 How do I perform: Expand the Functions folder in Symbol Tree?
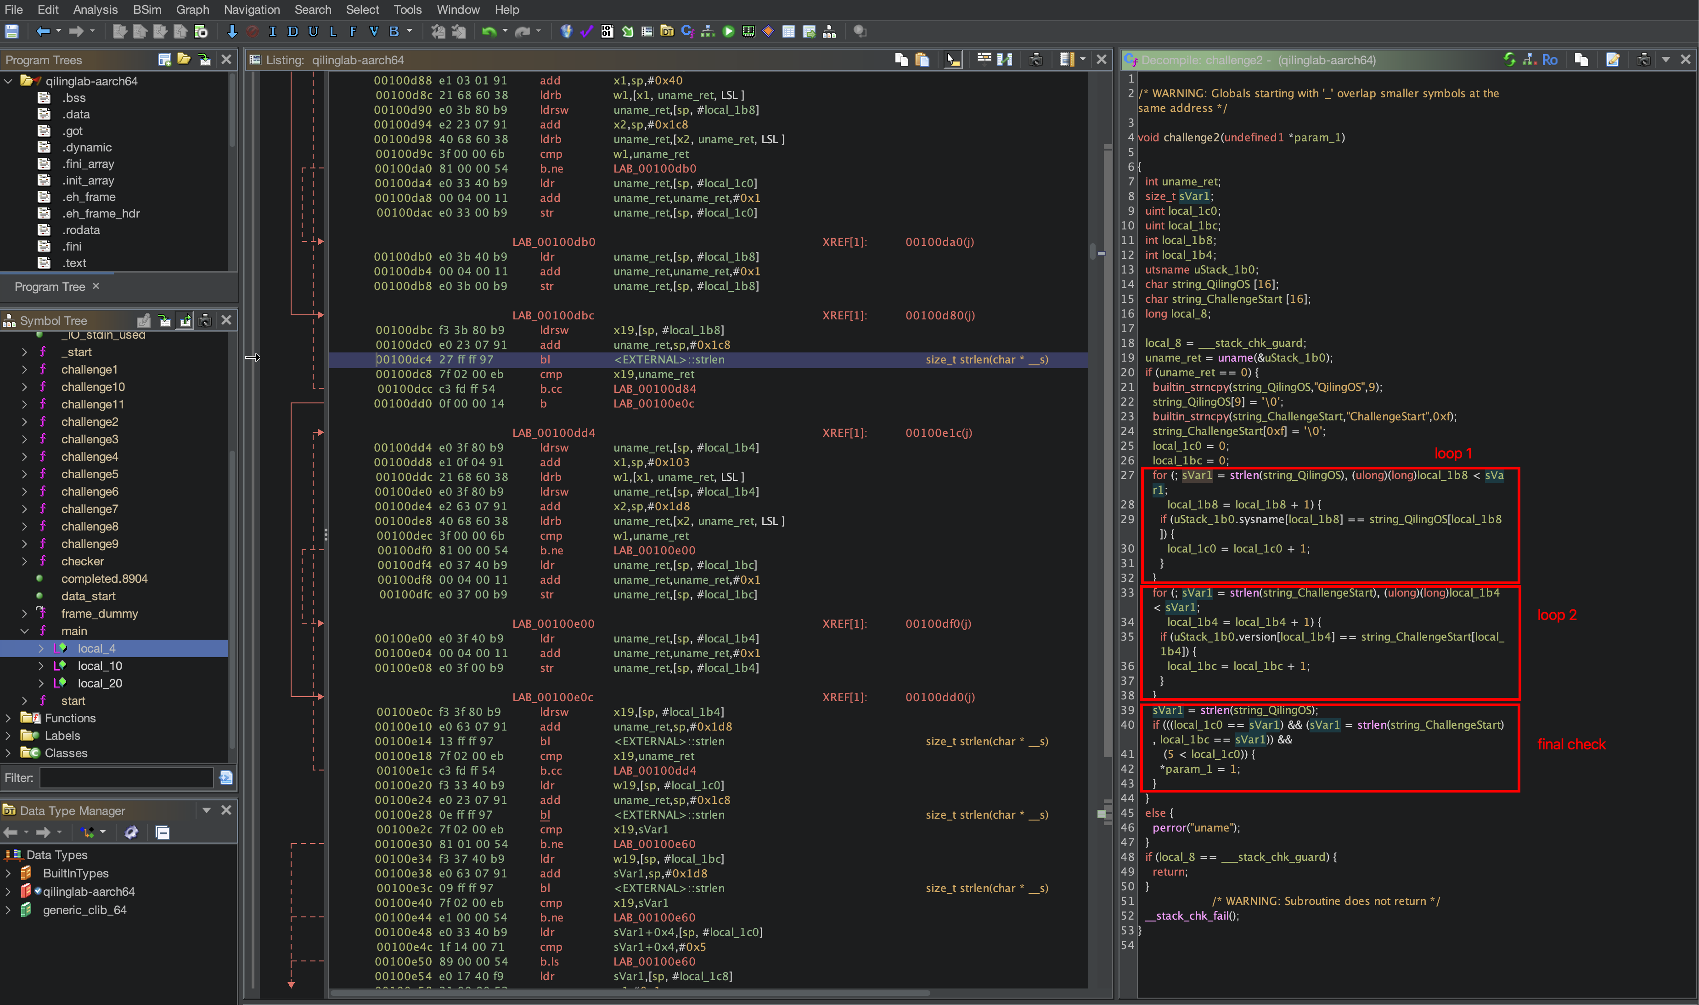[x=8, y=718]
